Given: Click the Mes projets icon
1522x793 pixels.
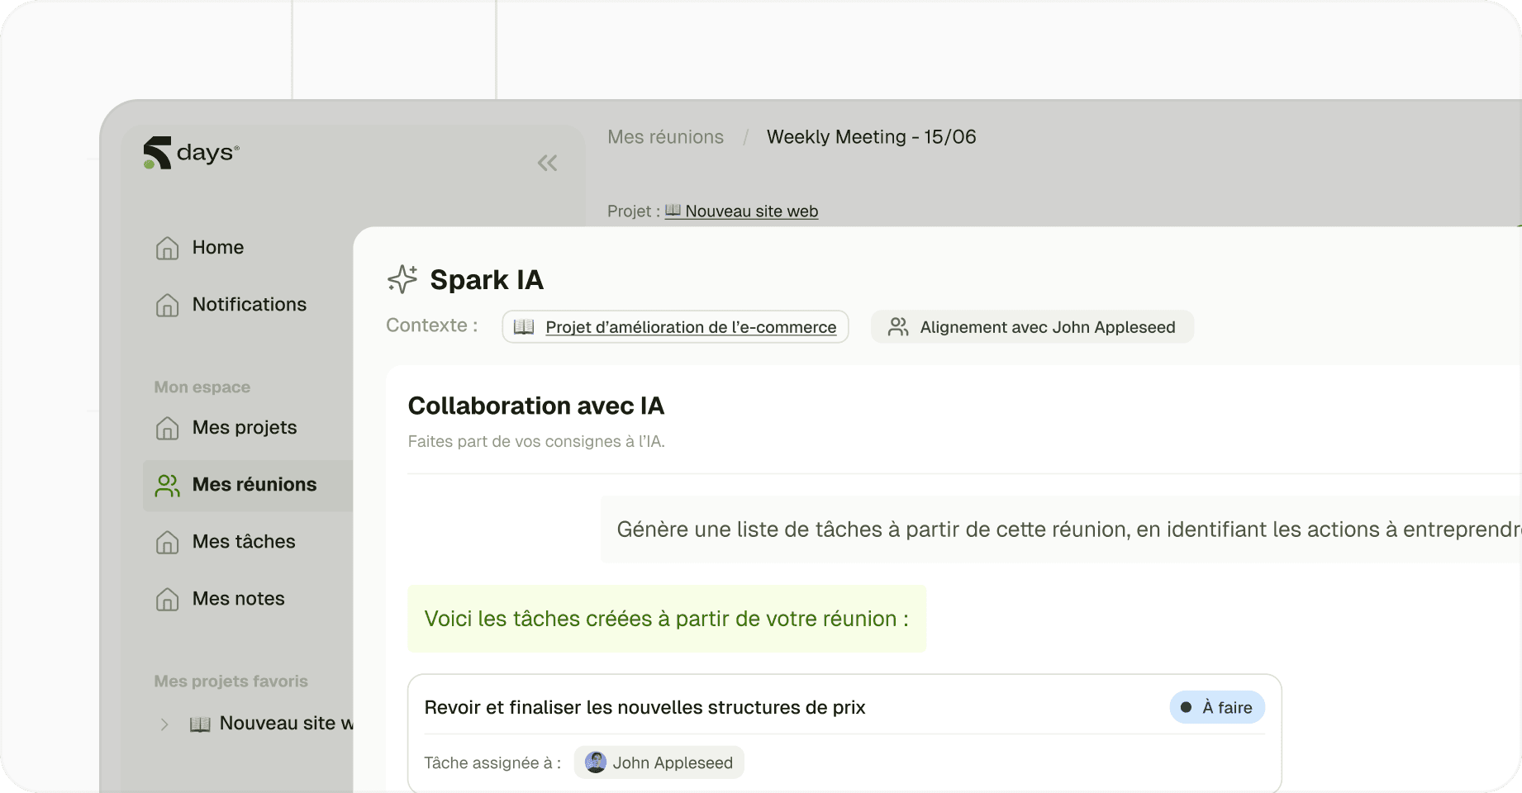Looking at the screenshot, I should [x=167, y=428].
